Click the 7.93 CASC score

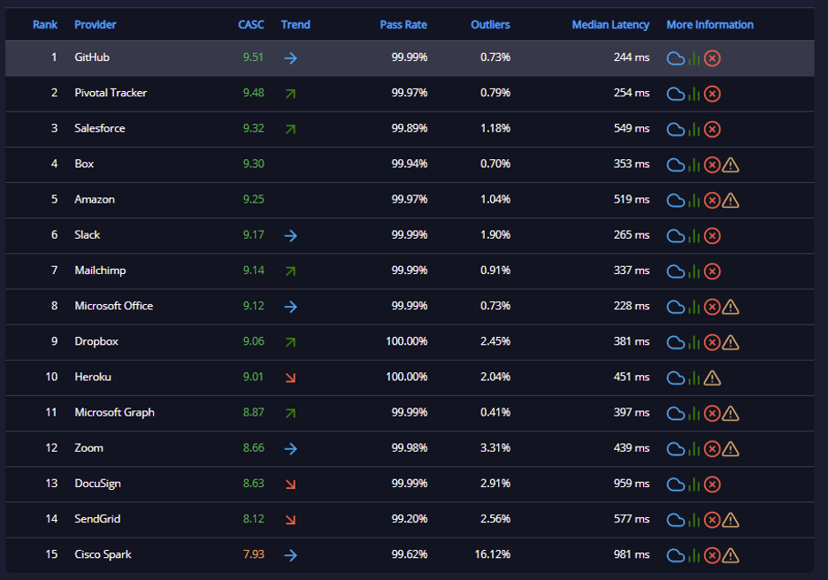[254, 554]
